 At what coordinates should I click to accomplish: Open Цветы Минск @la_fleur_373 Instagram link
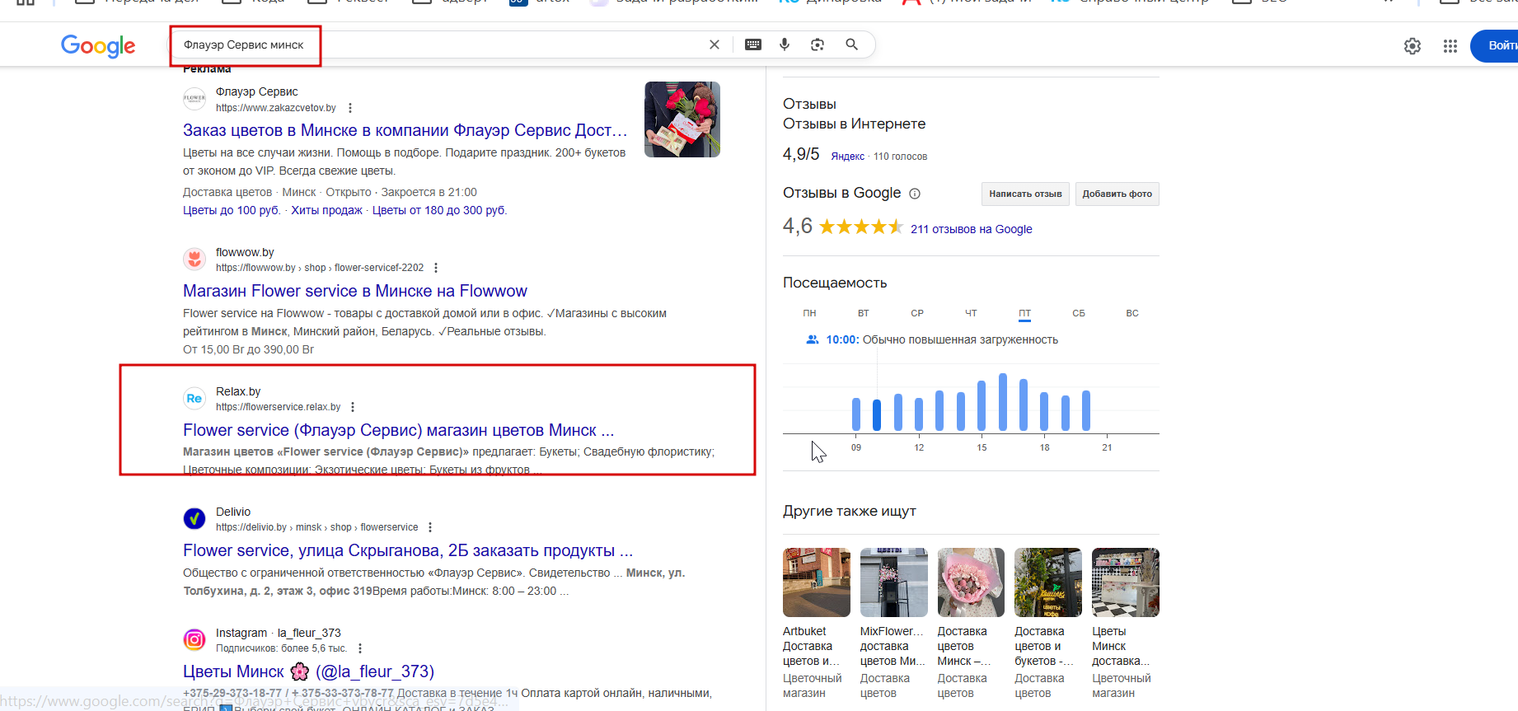pos(308,671)
